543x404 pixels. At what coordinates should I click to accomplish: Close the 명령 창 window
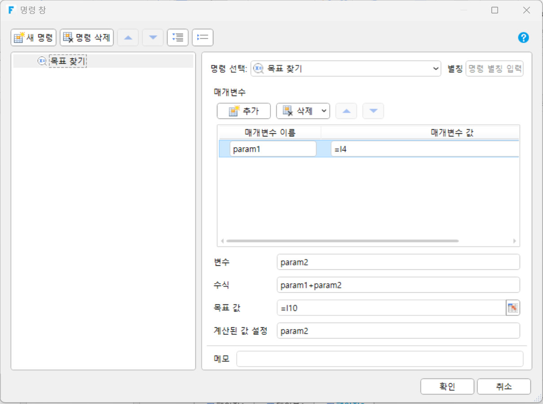526,10
